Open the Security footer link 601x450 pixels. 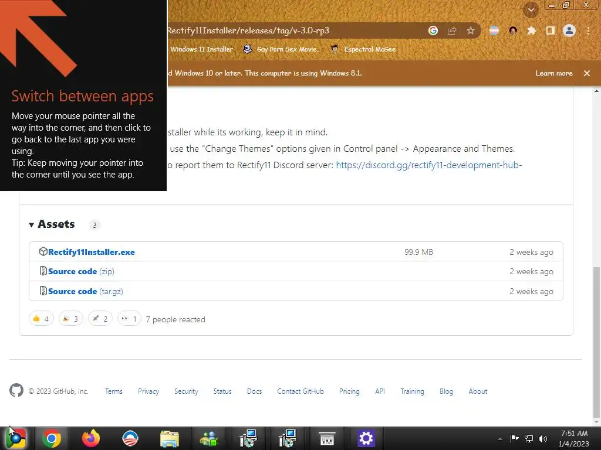186,391
